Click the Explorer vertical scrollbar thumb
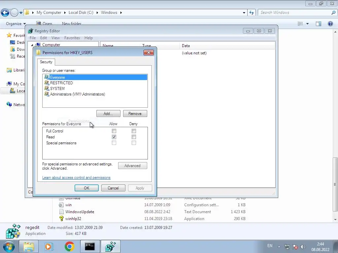This screenshot has width=338, height=253. pyautogui.click(x=335, y=184)
